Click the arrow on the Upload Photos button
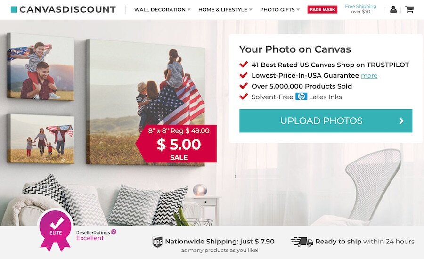Screen dimensions: 424x259 [x=401, y=121]
